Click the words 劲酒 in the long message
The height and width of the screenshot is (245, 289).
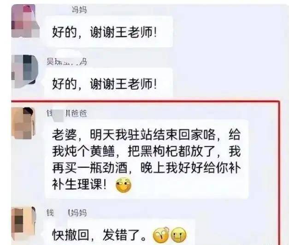click(115, 168)
